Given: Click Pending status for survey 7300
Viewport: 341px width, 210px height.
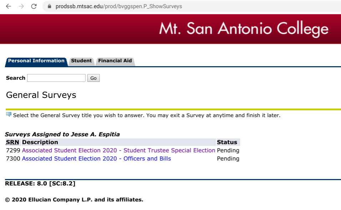Looking at the screenshot, I should [x=228, y=159].
